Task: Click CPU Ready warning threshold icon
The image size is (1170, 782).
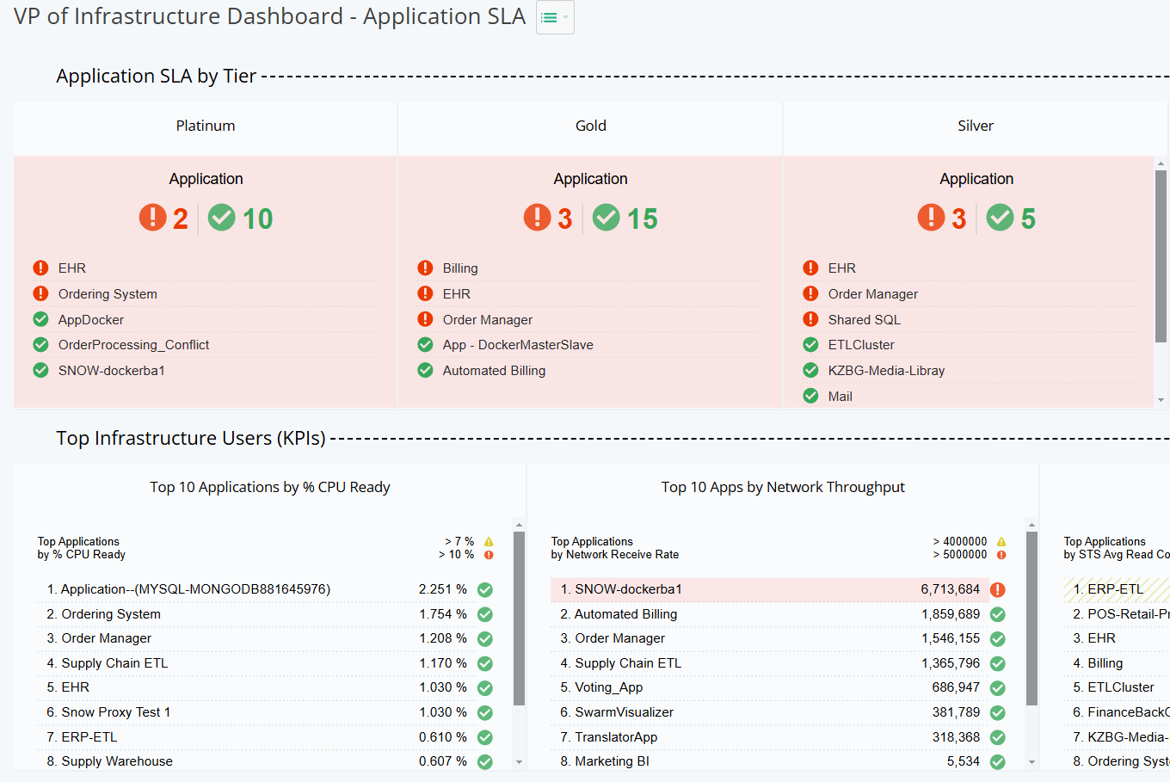Action: [x=489, y=542]
